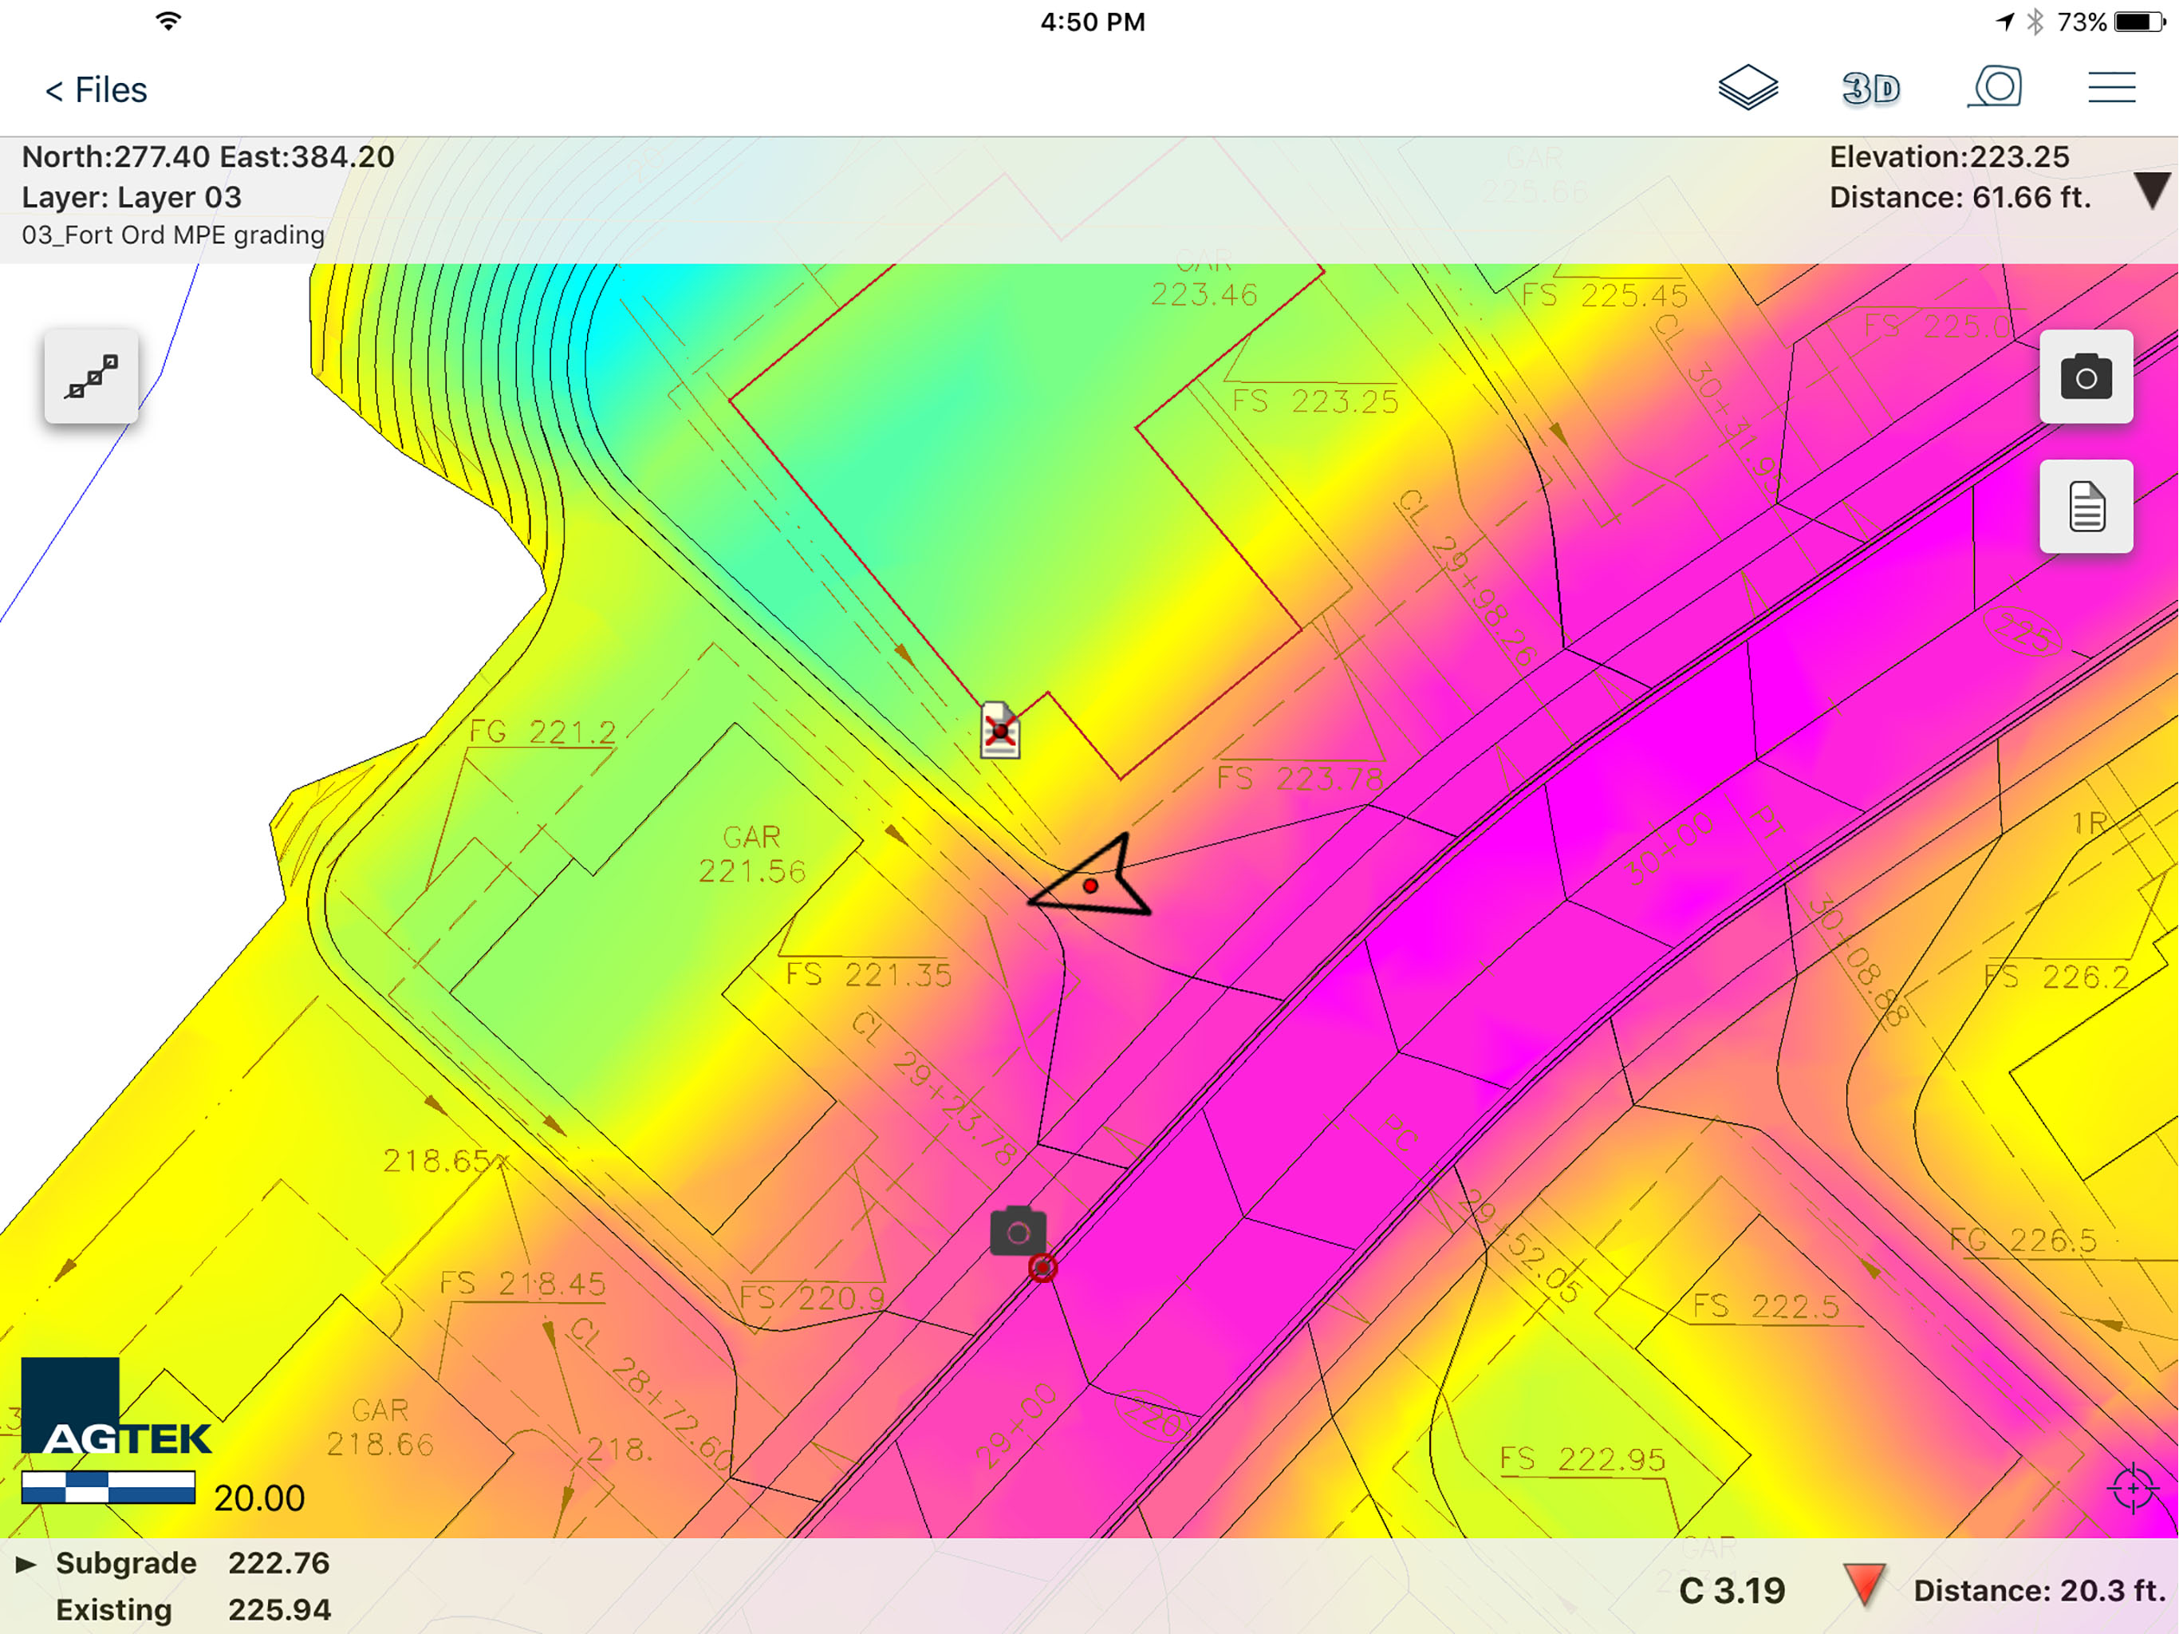Tap the 'CL 29+23.78' station label

click(x=935, y=1089)
